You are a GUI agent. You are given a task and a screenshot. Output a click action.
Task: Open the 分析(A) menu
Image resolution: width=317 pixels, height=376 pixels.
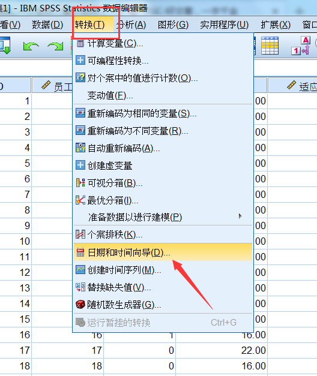coord(131,25)
